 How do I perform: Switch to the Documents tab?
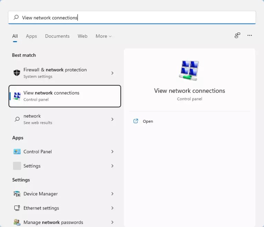coord(57,36)
